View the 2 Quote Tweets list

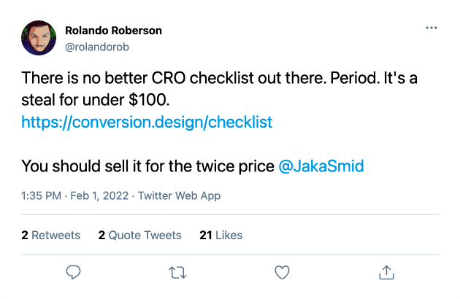click(140, 235)
